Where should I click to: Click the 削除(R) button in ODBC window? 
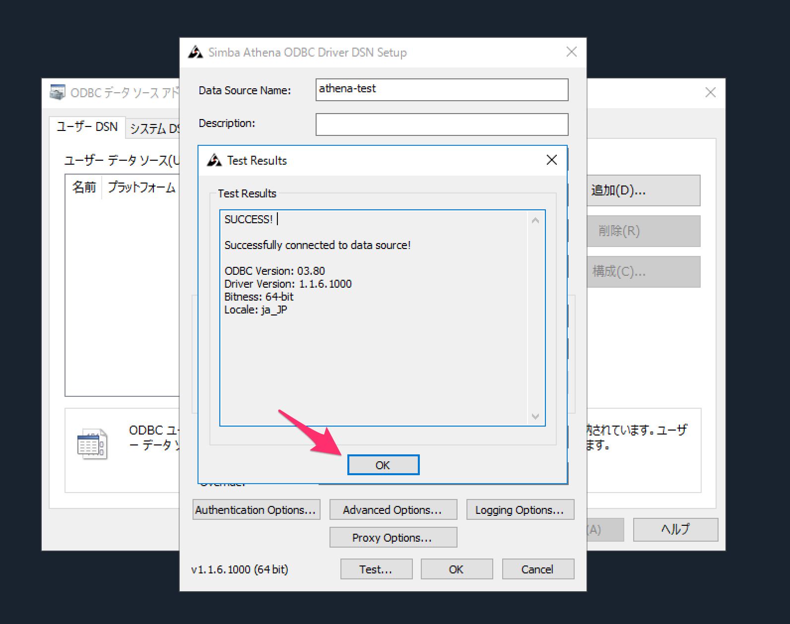point(643,231)
